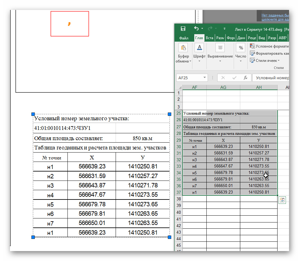Open the Файл tab
The image size is (299, 261).
(x=184, y=38)
